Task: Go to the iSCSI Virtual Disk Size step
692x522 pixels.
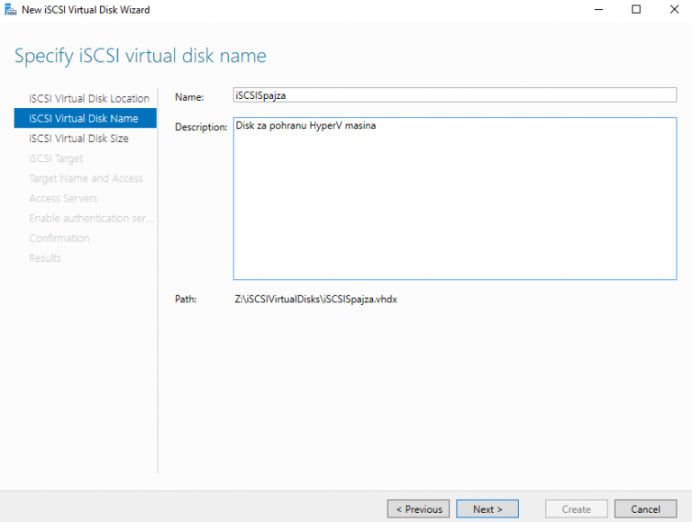Action: click(x=78, y=139)
